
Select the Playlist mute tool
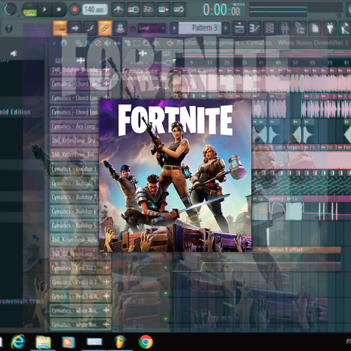[x=107, y=43]
